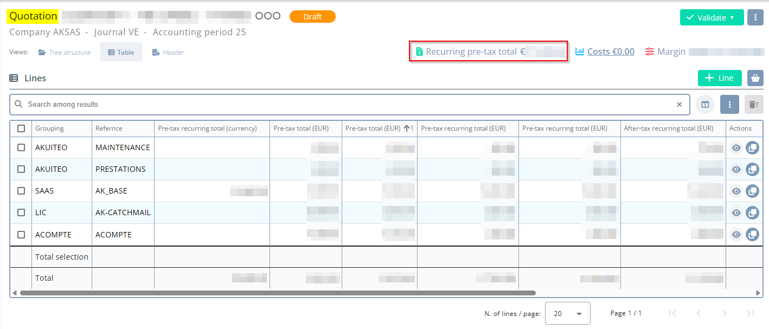769x329 pixels.
Task: Add a new Line
Action: tap(719, 78)
